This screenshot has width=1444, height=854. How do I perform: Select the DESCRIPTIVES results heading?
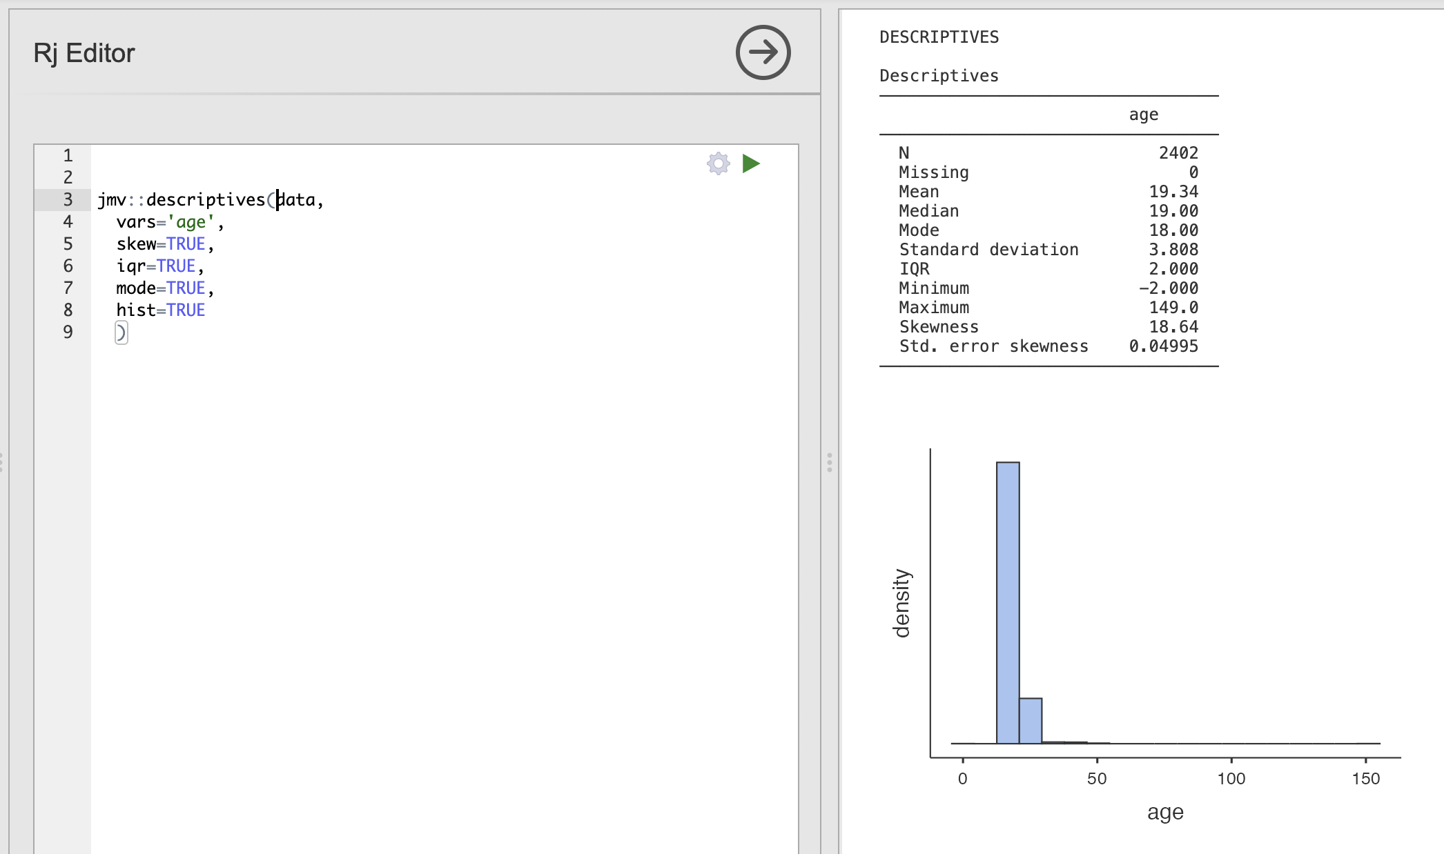coord(939,37)
